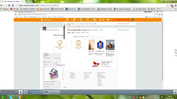Open Odnoklassniki video icon
Image resolution: width=177 pixels, height=99 pixels.
click(x=108, y=20)
